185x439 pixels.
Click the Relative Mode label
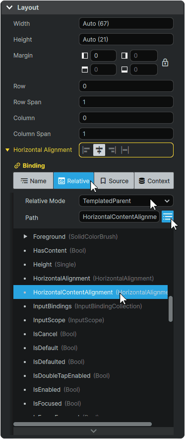[x=45, y=201]
